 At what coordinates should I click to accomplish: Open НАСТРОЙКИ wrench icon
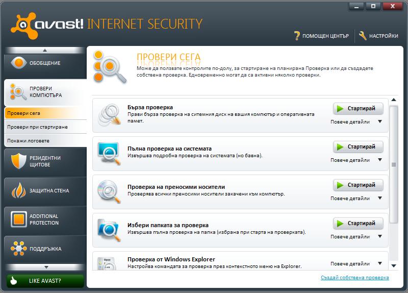pos(363,36)
